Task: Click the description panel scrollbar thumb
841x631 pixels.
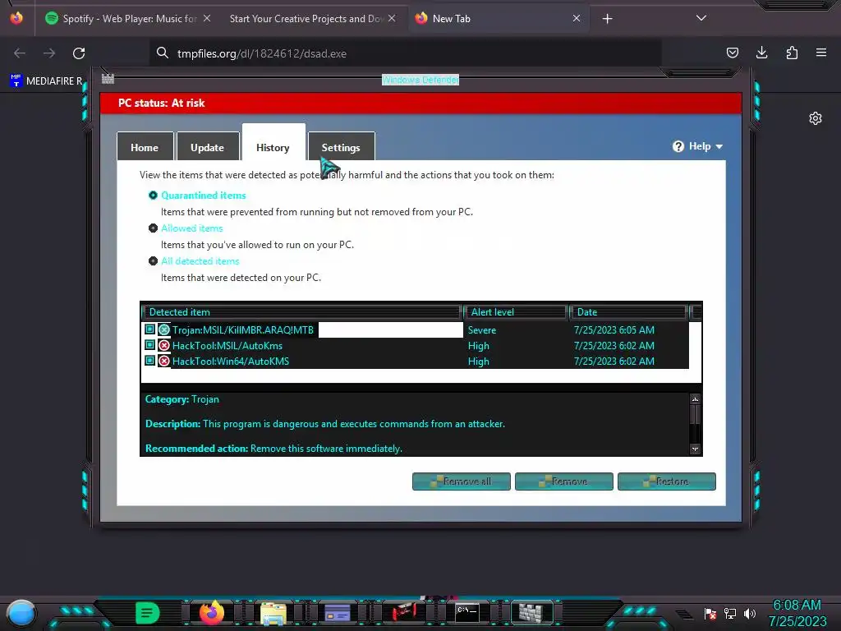Action: click(695, 414)
